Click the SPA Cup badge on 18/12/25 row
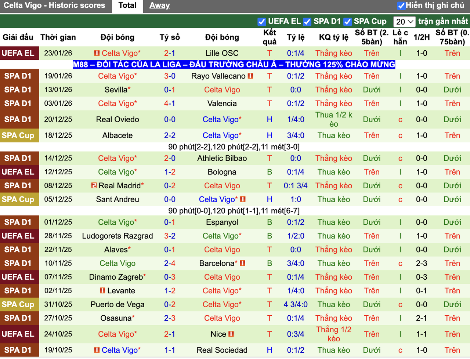This screenshot has height=359, width=470. (x=19, y=135)
